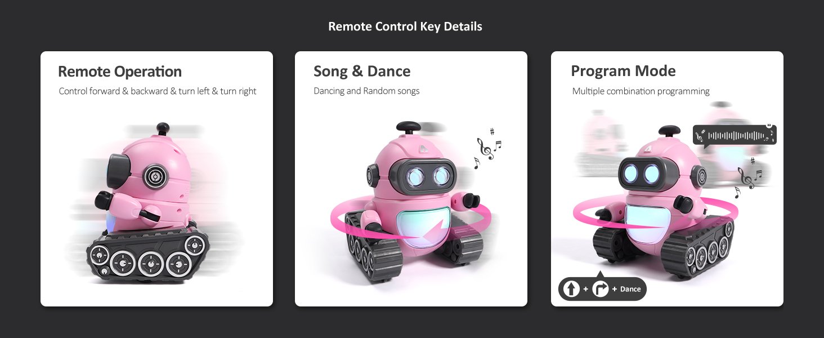Click the Remote Control Key Details title
The image size is (824, 338).
405,26
